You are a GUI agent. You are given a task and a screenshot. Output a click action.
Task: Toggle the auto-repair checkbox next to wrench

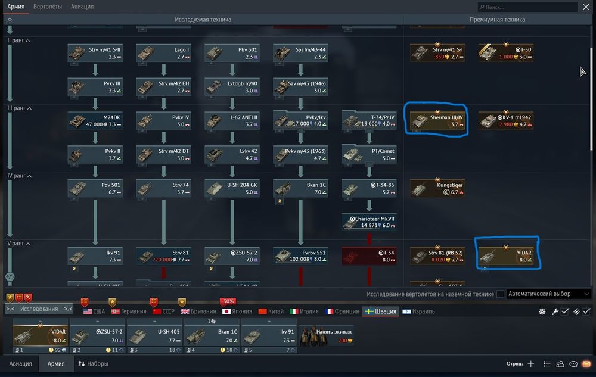click(565, 311)
